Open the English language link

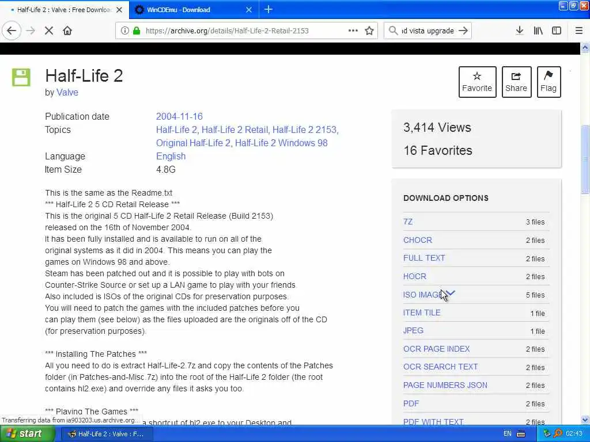pyautogui.click(x=171, y=157)
